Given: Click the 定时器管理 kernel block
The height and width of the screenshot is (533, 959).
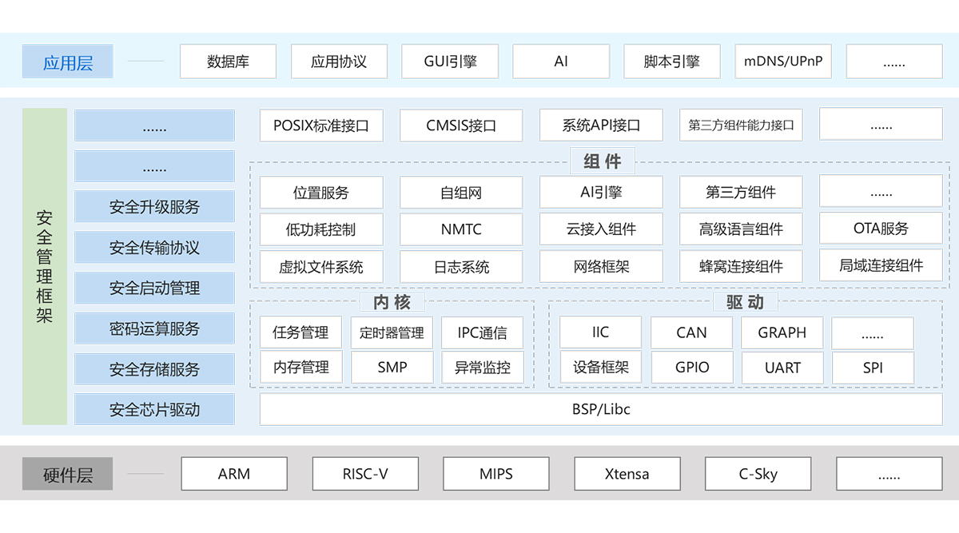Looking at the screenshot, I should [392, 332].
